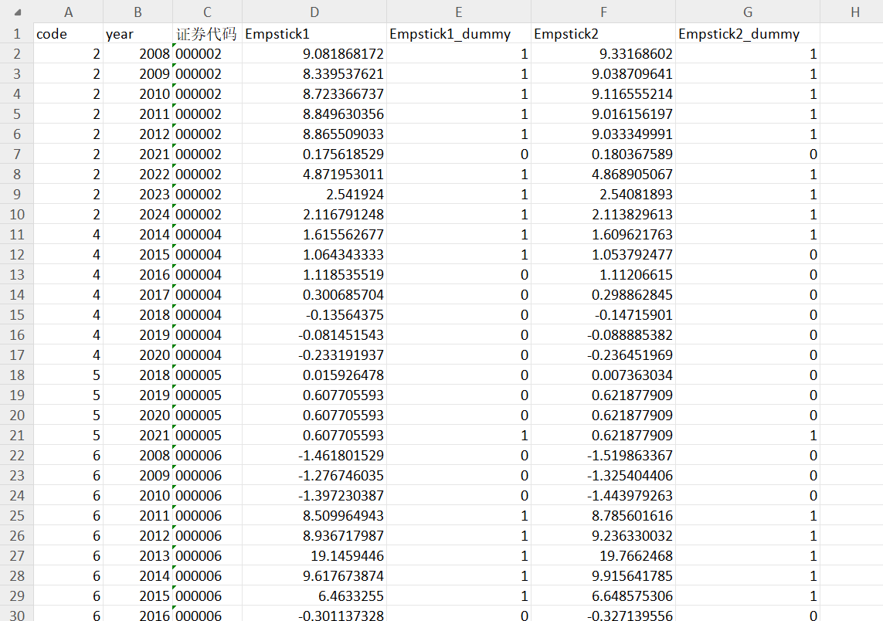
Task: Select cell with value 0.175618529
Action: [x=314, y=154]
